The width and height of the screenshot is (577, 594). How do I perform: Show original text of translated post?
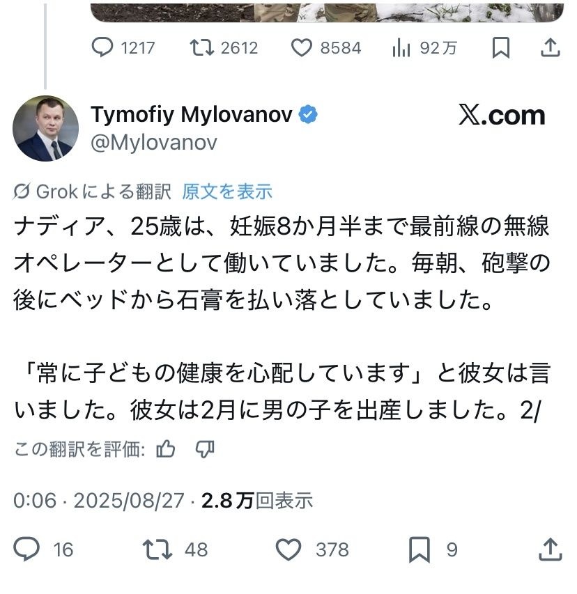(x=227, y=192)
